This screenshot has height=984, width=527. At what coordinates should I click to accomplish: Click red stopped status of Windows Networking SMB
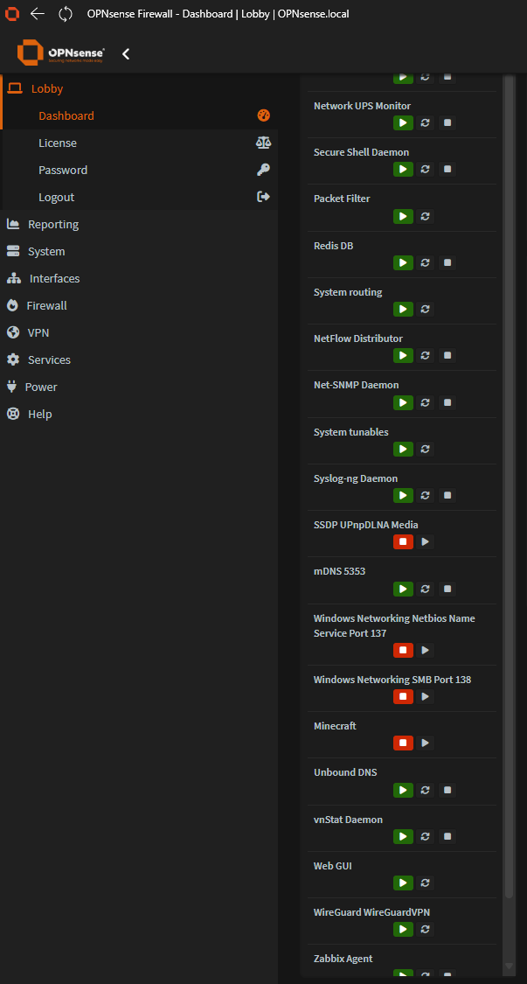point(402,696)
